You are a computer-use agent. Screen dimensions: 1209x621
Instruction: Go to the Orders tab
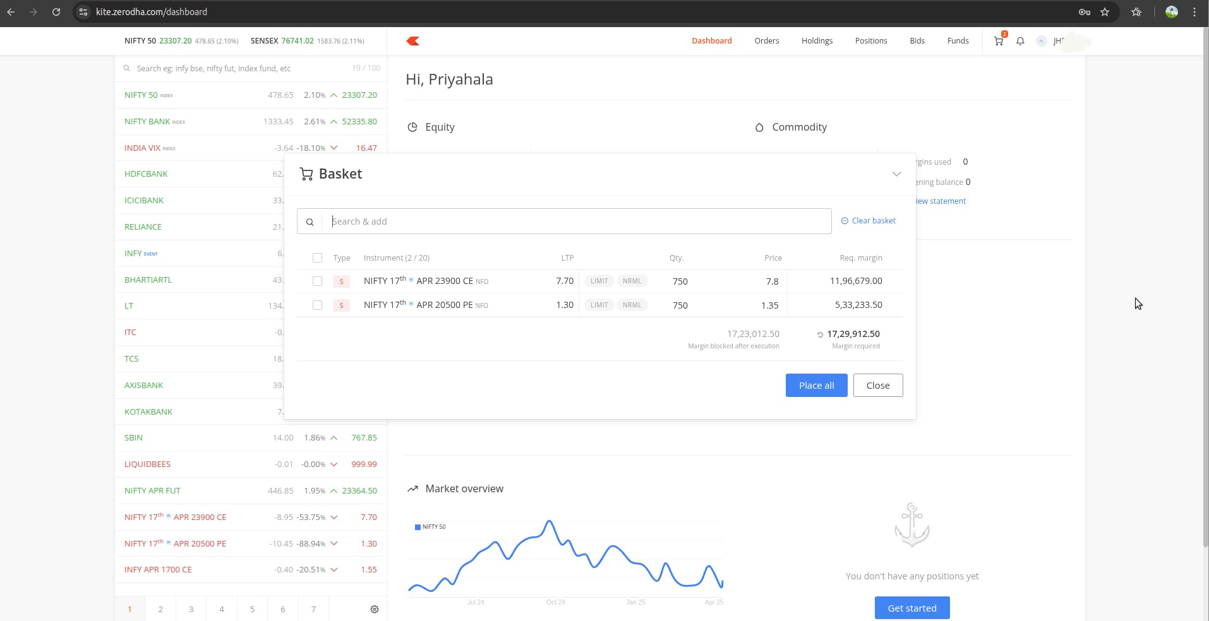pos(767,41)
